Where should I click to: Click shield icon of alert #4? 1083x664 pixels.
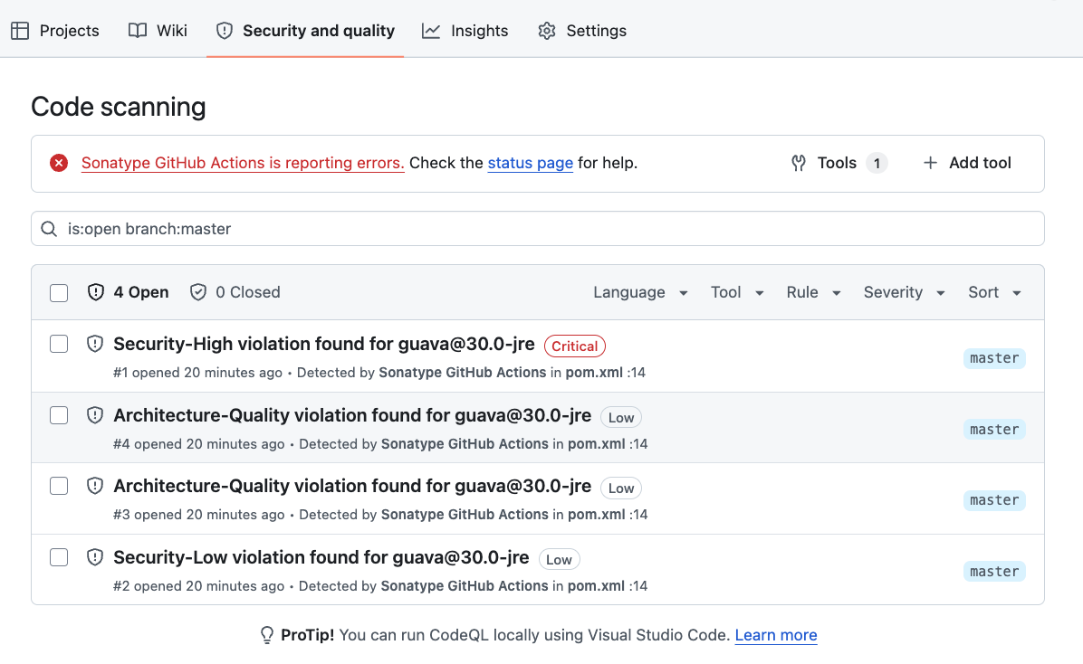(x=94, y=415)
